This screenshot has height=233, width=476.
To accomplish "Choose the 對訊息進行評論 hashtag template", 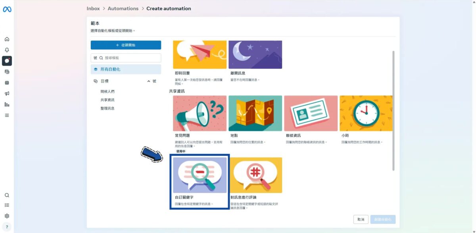I will (x=255, y=175).
